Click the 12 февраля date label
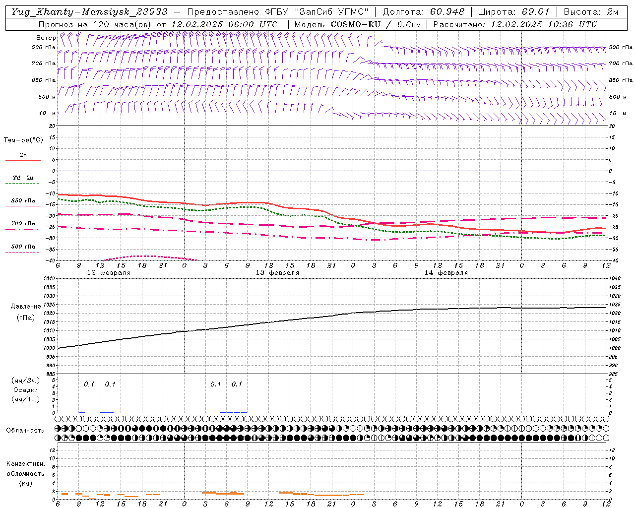Screen dimensions: 635x508 pos(109,273)
